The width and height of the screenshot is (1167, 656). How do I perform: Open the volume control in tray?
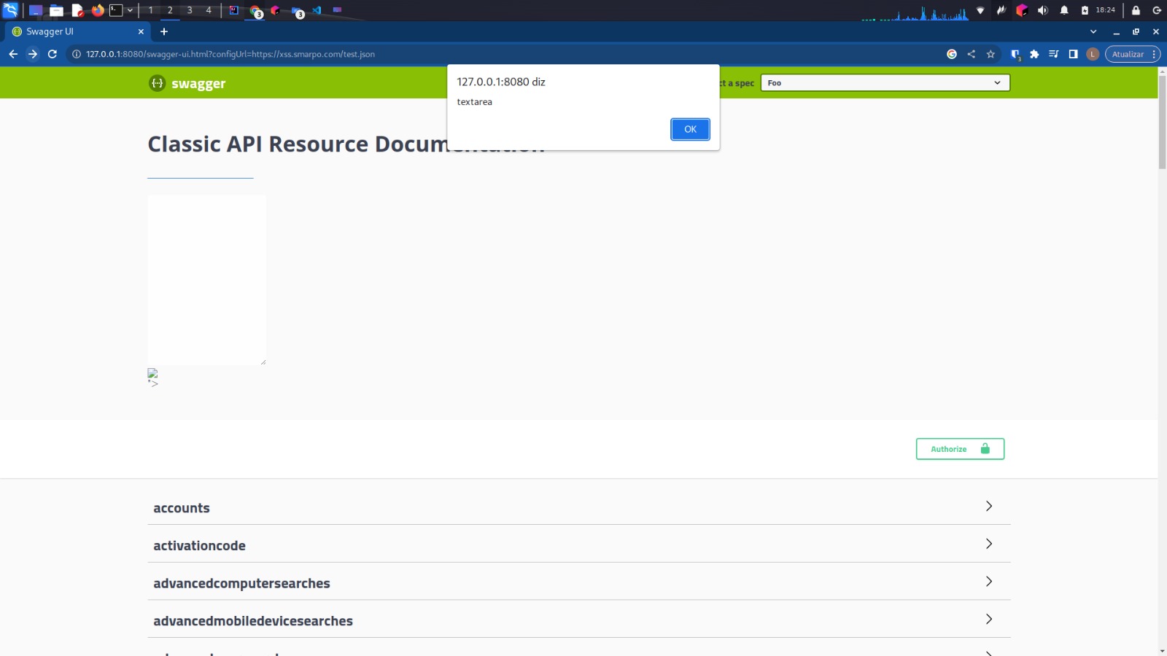pyautogui.click(x=1043, y=10)
